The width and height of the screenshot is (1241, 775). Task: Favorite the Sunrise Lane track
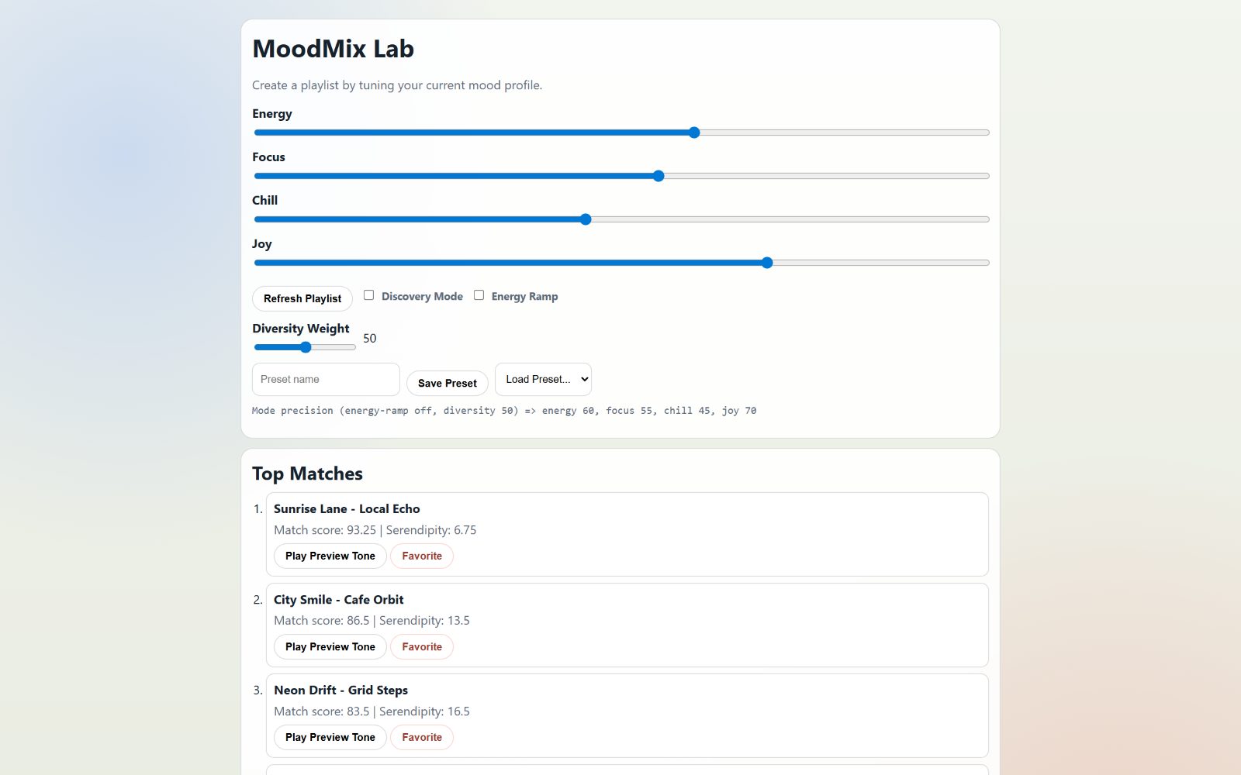click(x=422, y=556)
